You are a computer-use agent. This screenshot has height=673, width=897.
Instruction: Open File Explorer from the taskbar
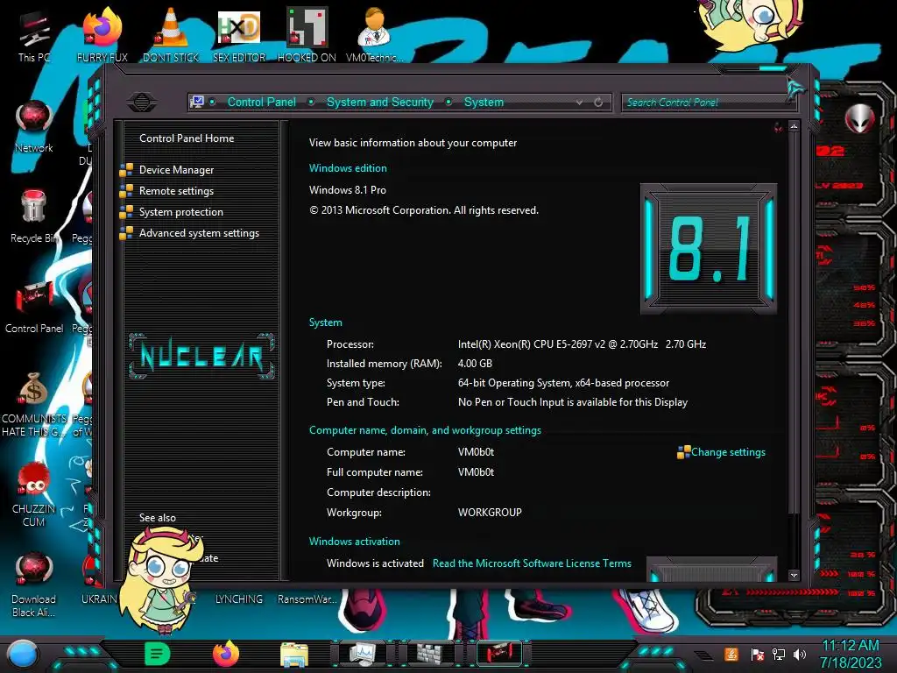(x=294, y=655)
